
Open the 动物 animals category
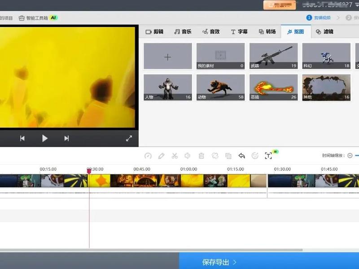pyautogui.click(x=220, y=87)
